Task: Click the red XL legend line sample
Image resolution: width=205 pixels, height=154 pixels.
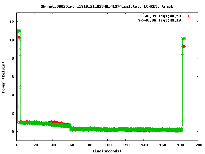Action: (x=188, y=16)
